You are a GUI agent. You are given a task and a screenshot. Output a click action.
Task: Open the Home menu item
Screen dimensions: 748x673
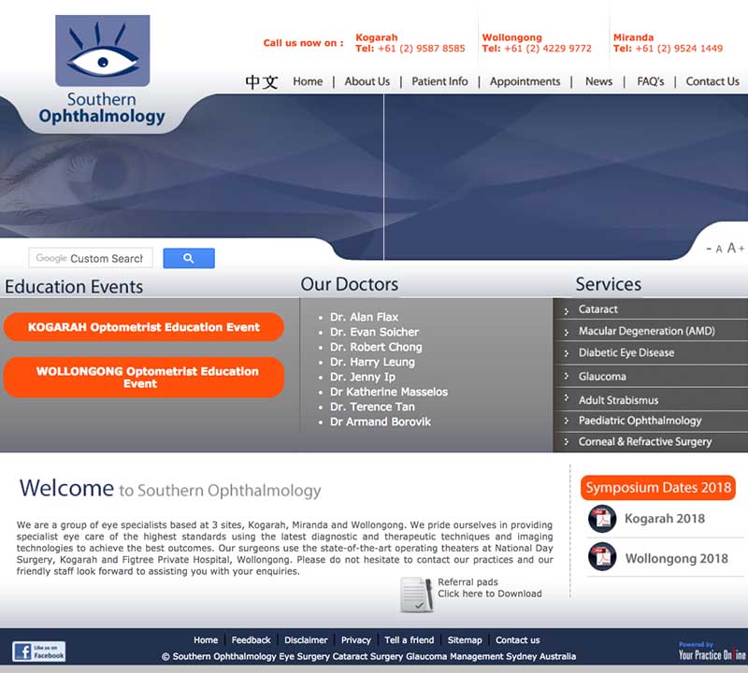pyautogui.click(x=308, y=81)
